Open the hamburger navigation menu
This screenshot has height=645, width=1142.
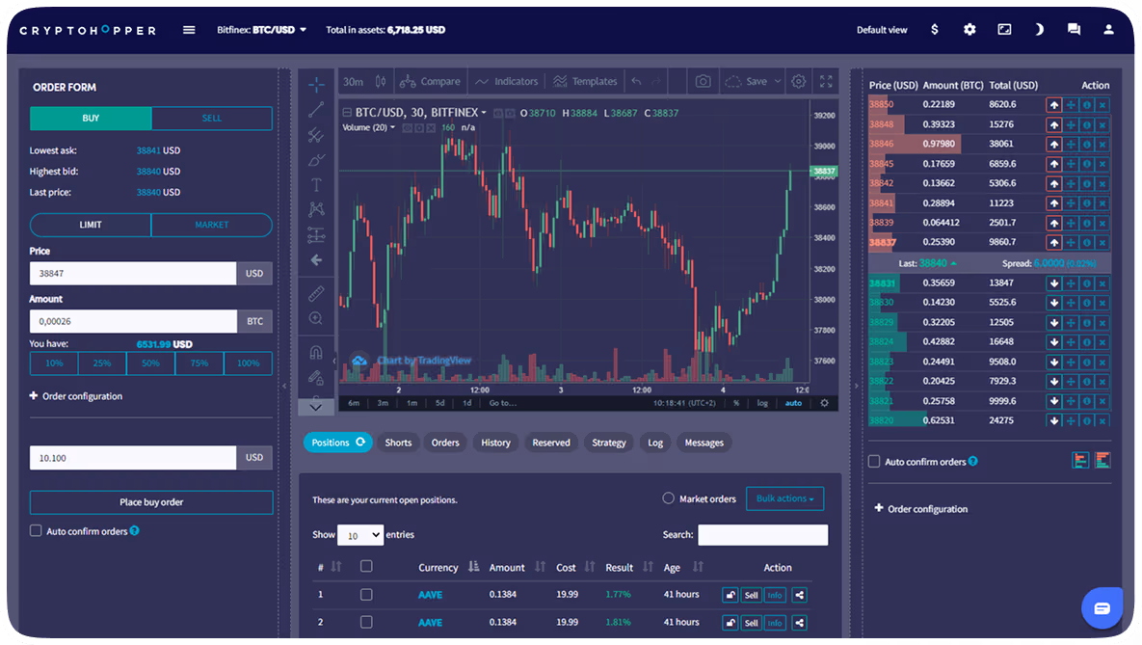pyautogui.click(x=189, y=30)
